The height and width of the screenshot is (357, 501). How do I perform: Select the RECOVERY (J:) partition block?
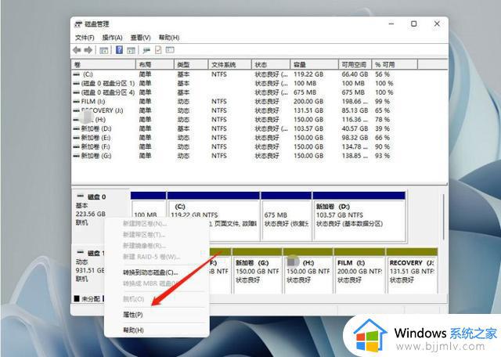click(412, 271)
